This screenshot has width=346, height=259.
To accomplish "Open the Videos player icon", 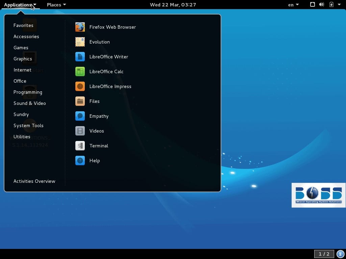I will coord(80,131).
